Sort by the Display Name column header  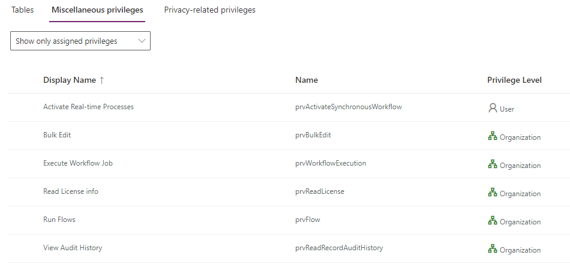[70, 80]
